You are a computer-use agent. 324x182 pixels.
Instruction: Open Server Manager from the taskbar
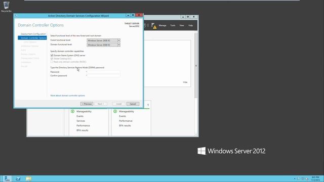pos(7,178)
